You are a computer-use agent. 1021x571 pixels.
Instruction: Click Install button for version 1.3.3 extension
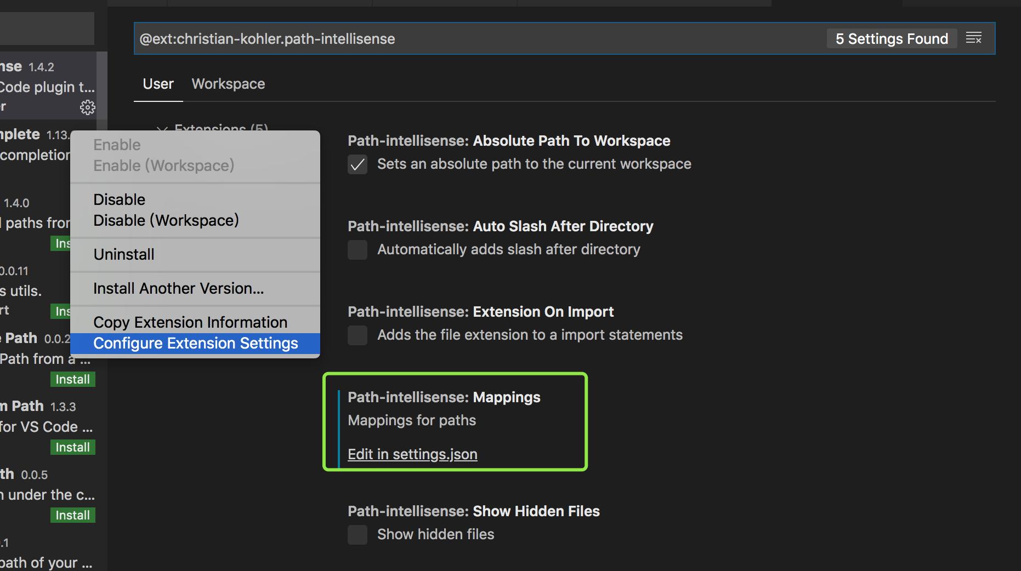coord(73,447)
